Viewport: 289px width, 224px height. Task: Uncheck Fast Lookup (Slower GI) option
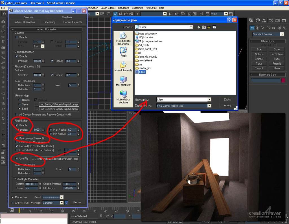pyautogui.click(x=17, y=139)
